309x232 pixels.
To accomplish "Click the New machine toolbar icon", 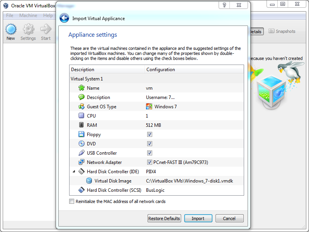I will pyautogui.click(x=11, y=29).
